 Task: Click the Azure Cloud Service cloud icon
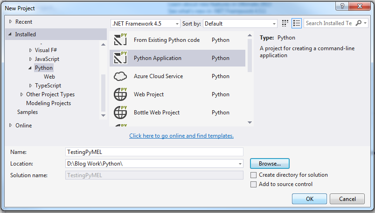click(x=120, y=76)
